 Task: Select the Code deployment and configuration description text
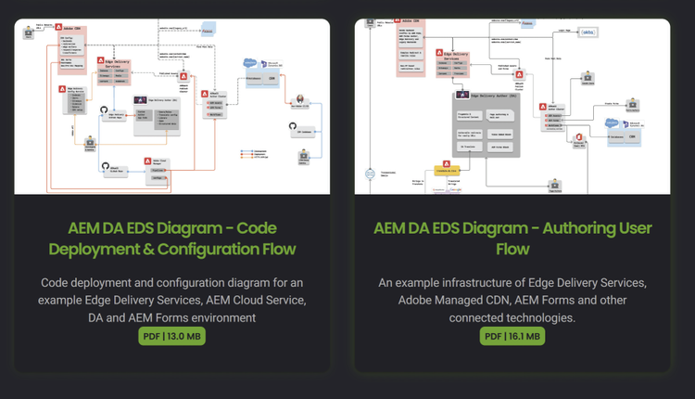[x=172, y=300]
